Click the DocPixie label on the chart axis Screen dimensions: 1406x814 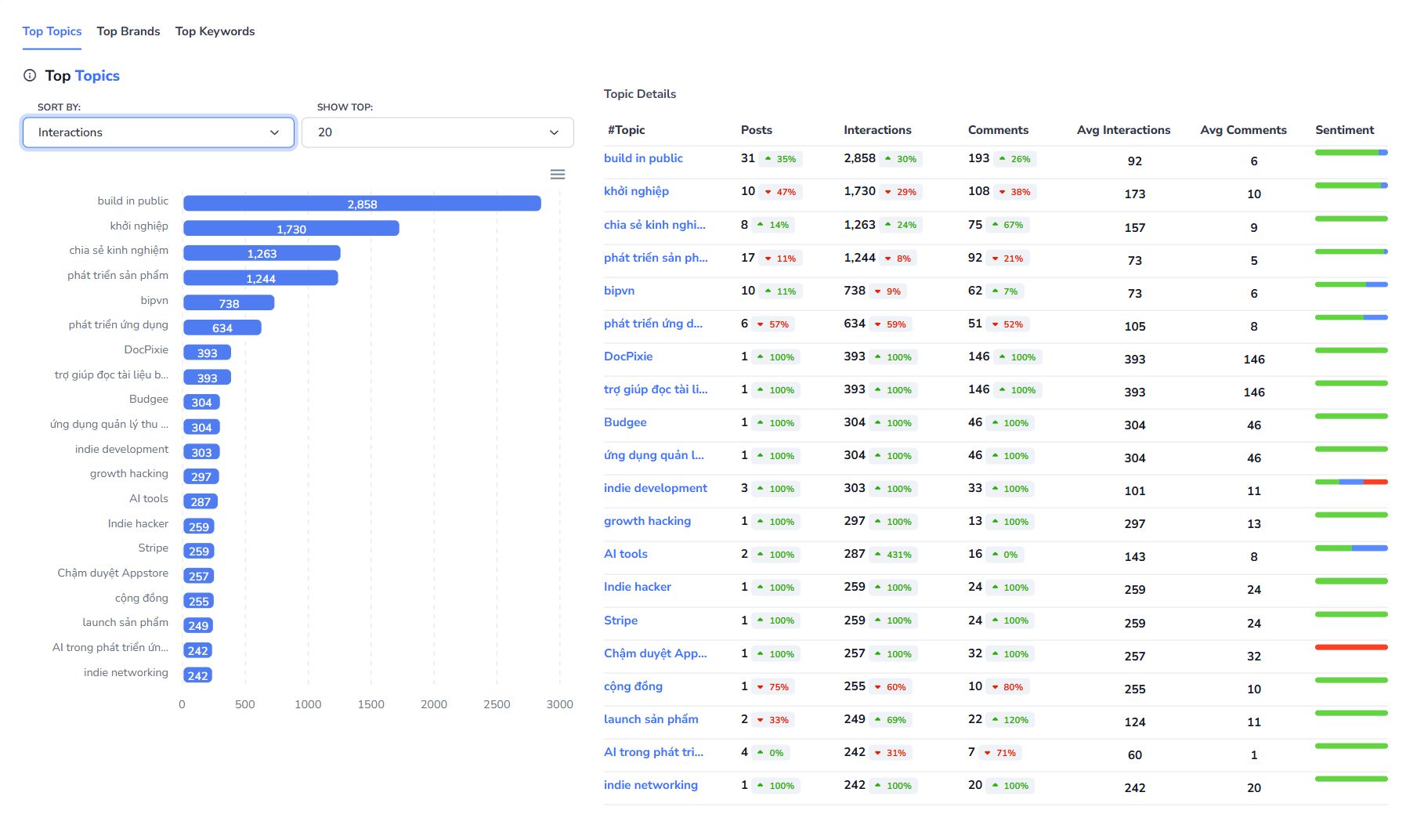[x=146, y=349]
